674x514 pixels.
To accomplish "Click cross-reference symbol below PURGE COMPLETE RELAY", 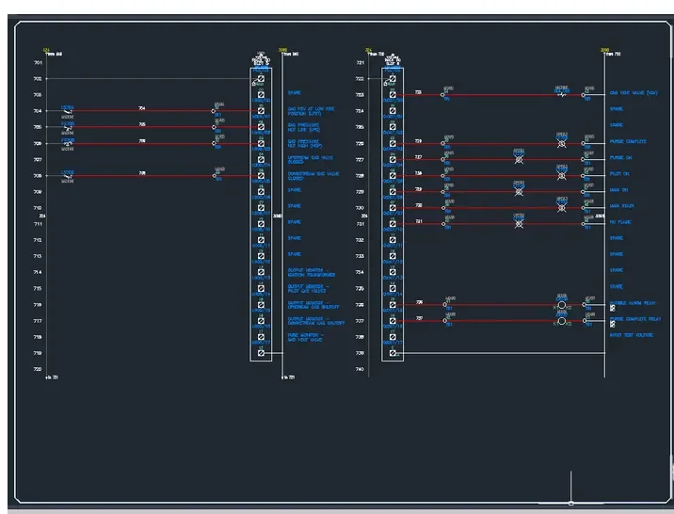I will coord(613,324).
